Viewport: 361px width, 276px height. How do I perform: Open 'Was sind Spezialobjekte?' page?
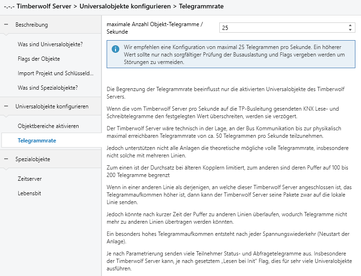coord(48,88)
